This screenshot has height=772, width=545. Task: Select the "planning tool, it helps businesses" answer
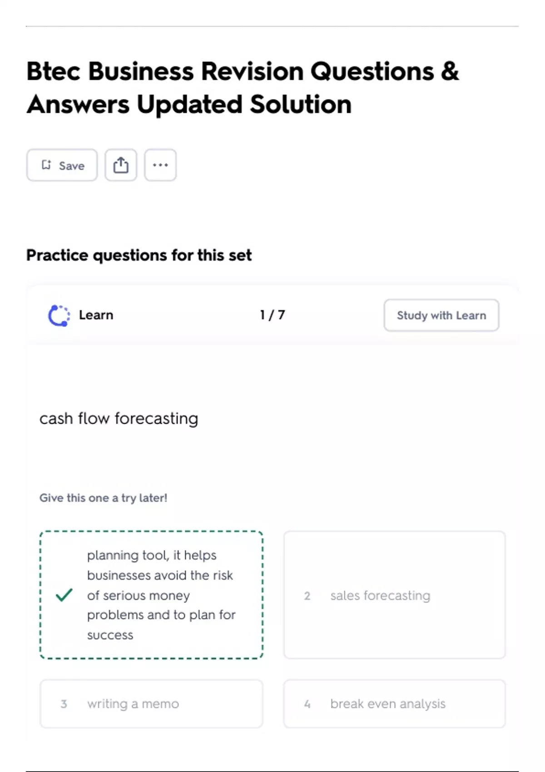coord(161,595)
